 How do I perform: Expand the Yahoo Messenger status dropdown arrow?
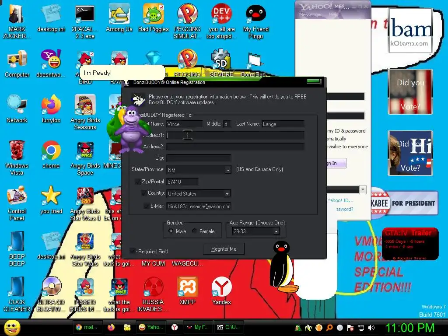point(363,189)
